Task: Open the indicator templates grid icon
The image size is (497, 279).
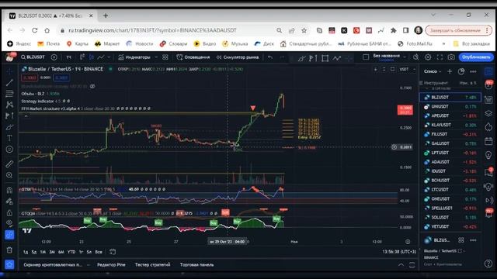Action: point(165,57)
